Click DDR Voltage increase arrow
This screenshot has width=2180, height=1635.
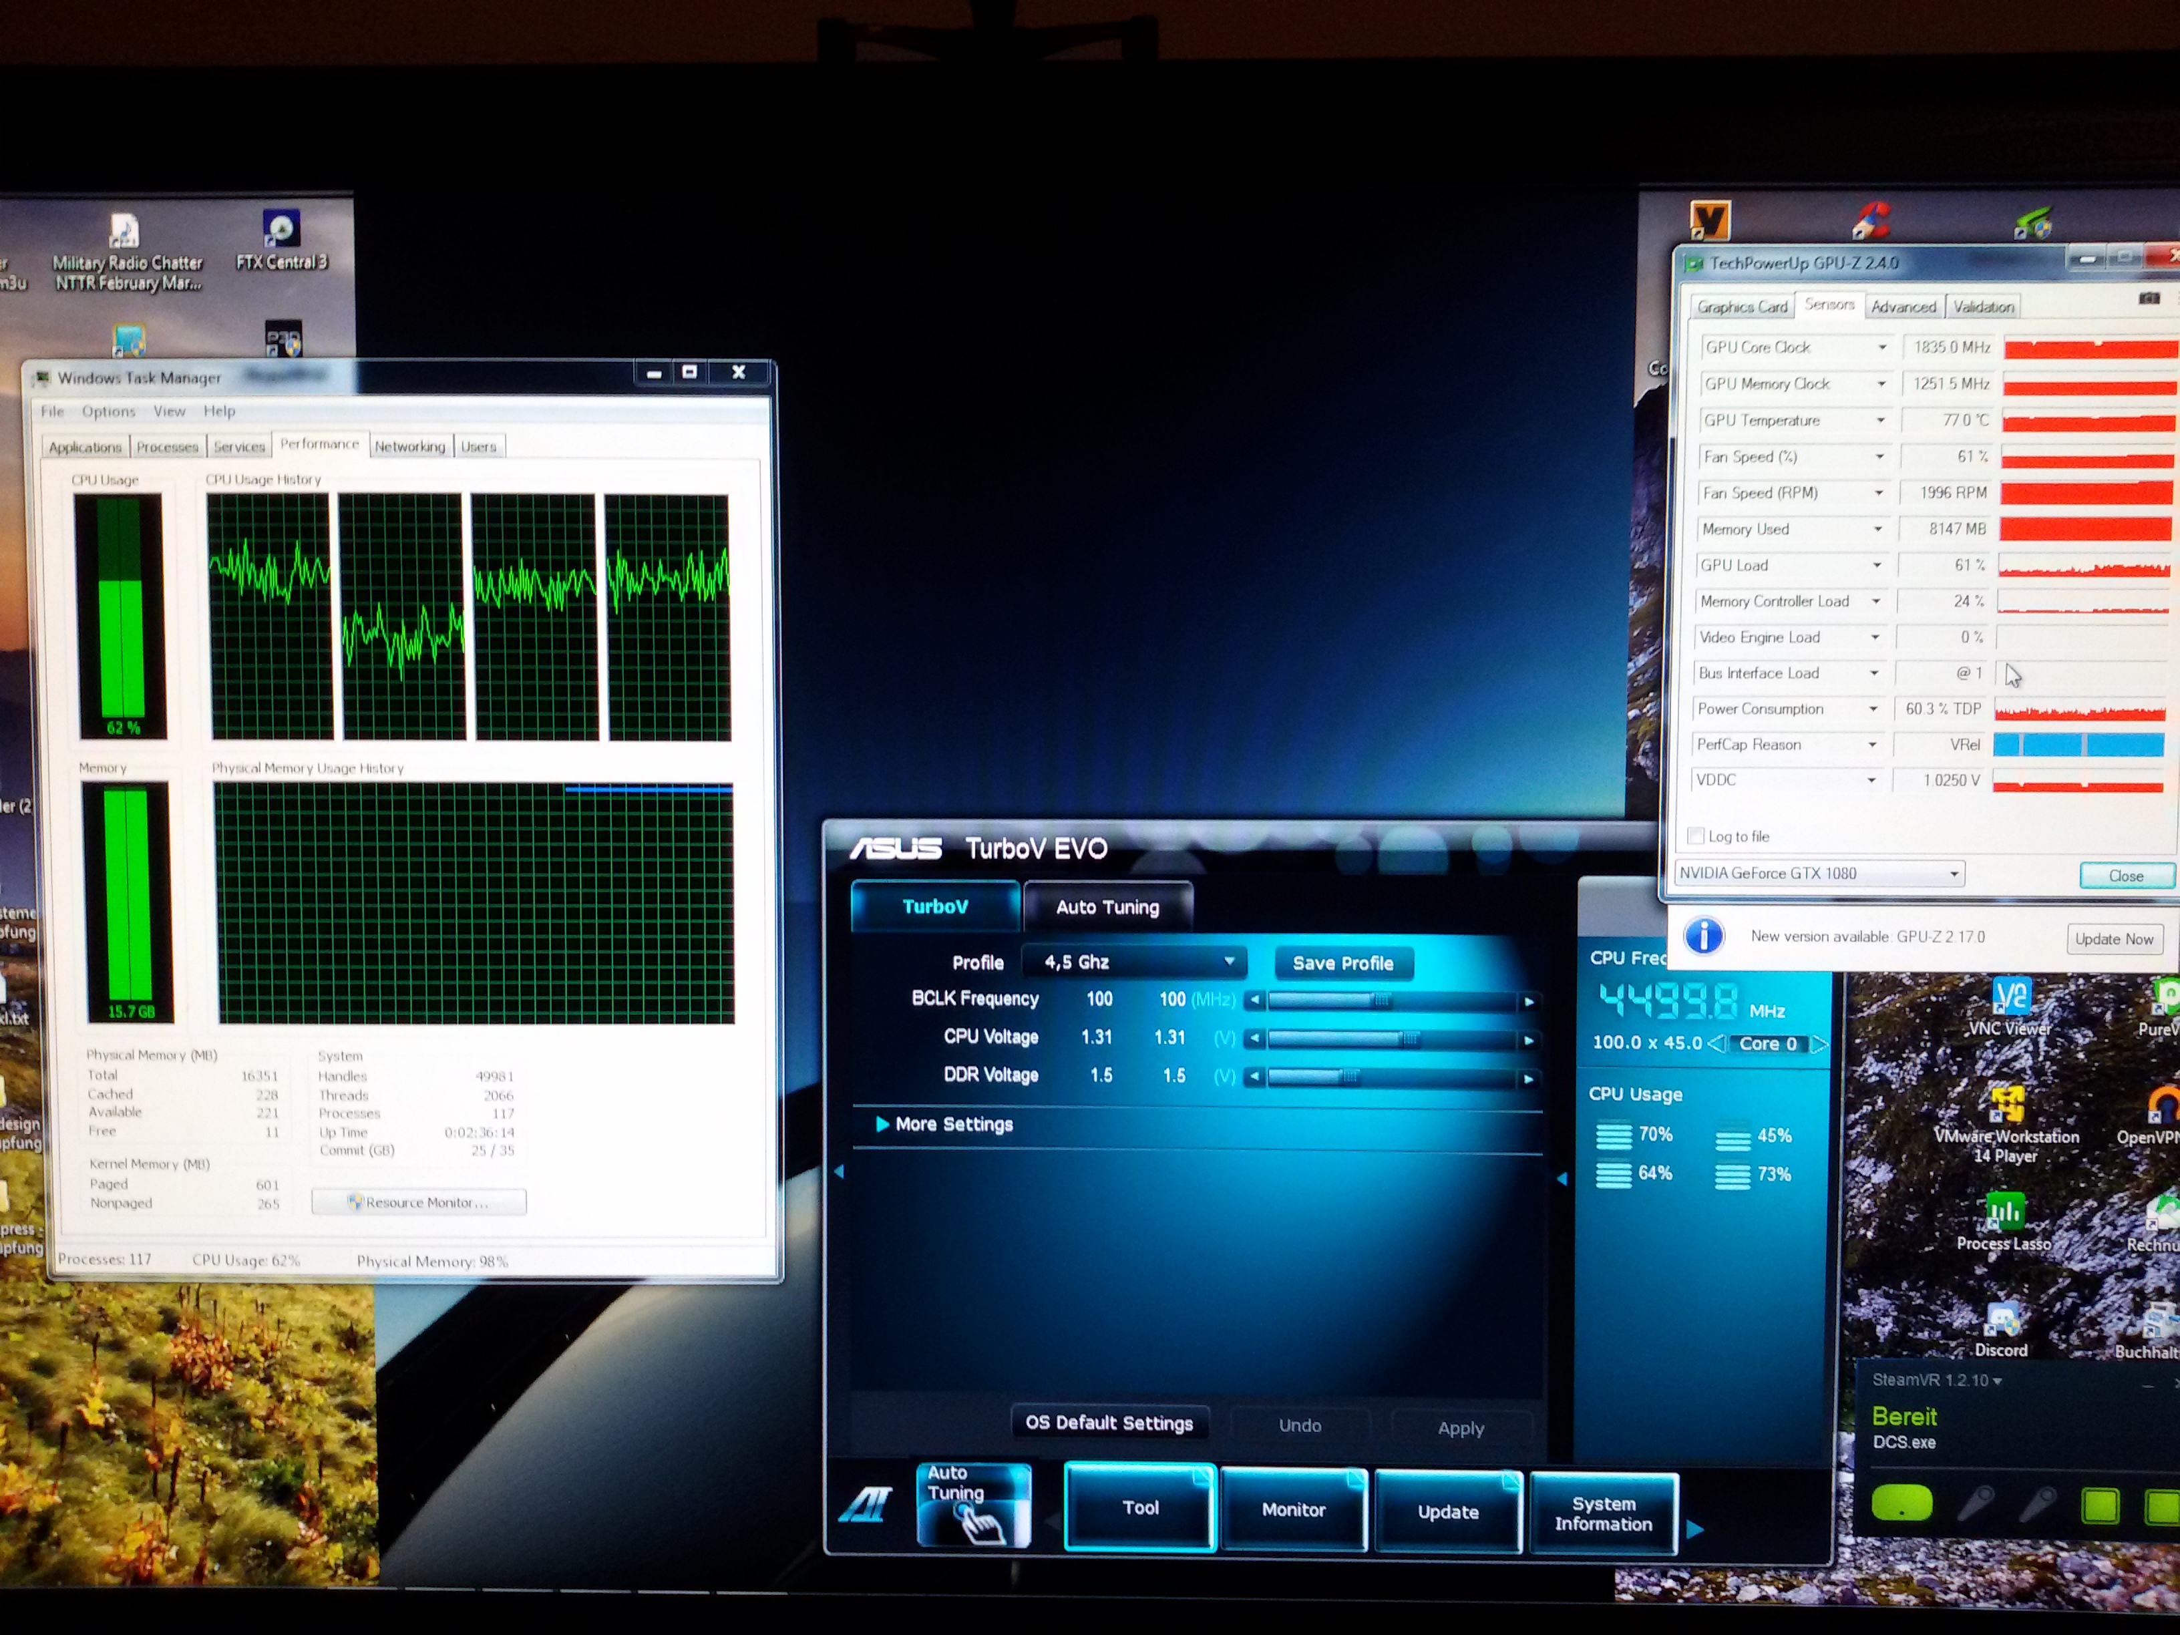[1529, 1078]
